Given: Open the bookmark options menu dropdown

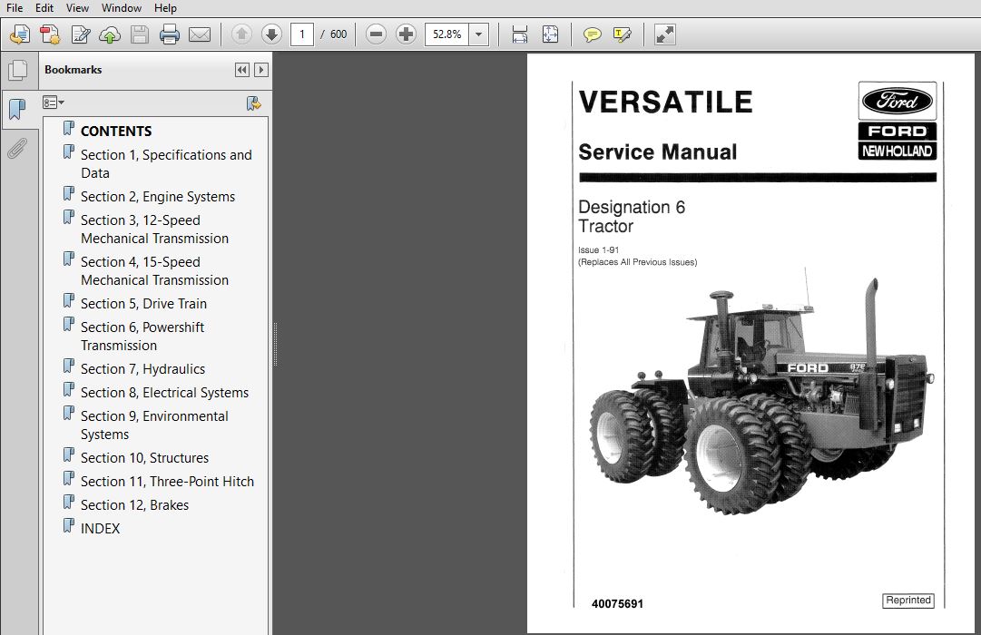Looking at the screenshot, I should [54, 103].
